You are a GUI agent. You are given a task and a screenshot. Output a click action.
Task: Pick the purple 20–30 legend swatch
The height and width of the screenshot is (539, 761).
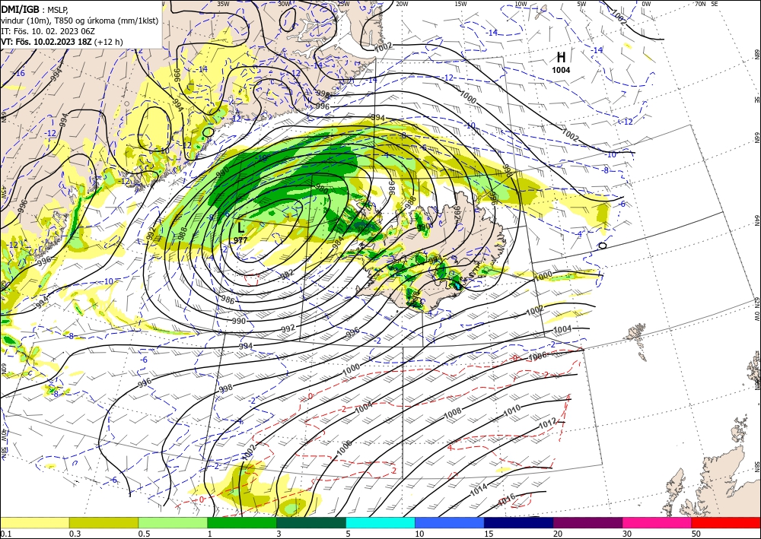587,523
